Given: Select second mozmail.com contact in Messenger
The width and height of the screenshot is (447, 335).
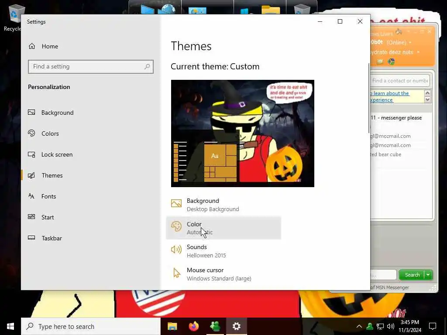Looking at the screenshot, I should [391, 145].
